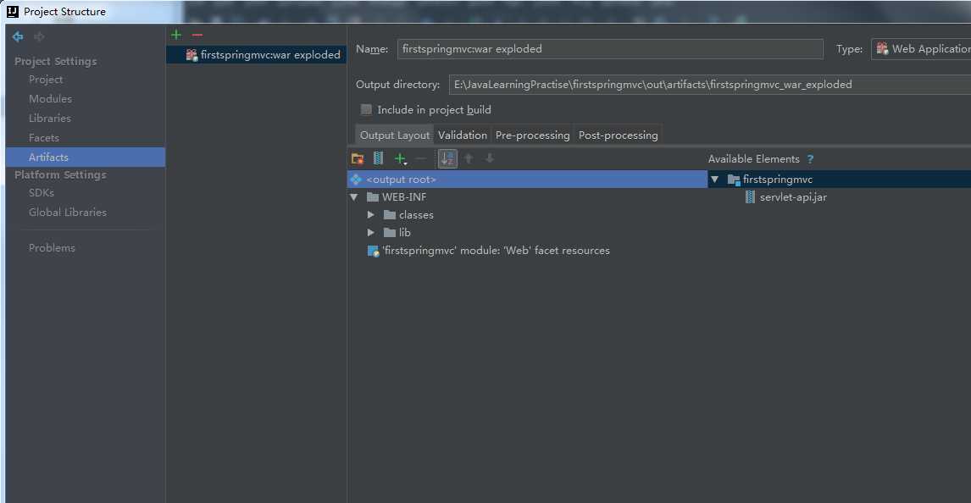The width and height of the screenshot is (971, 503).
Task: Select firstspringmvc in Available Elements
Action: pos(778,180)
